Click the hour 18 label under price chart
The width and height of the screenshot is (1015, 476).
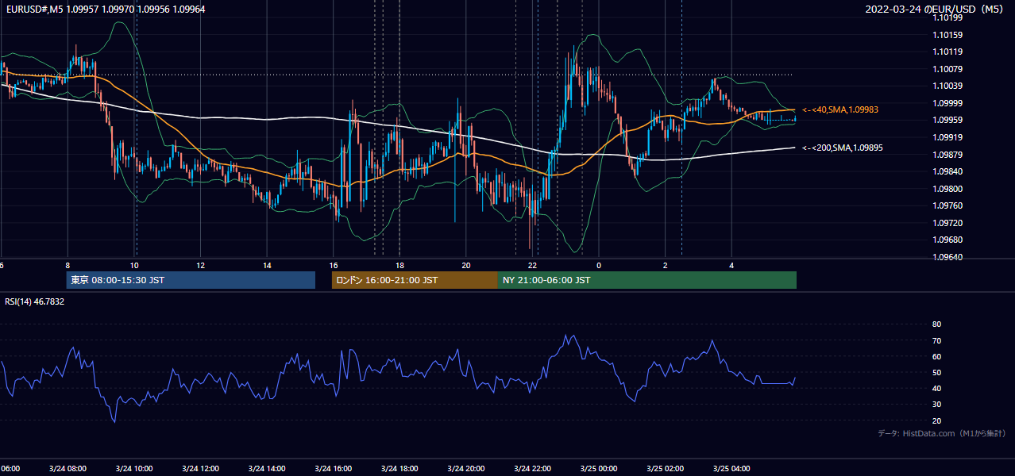[x=400, y=265]
